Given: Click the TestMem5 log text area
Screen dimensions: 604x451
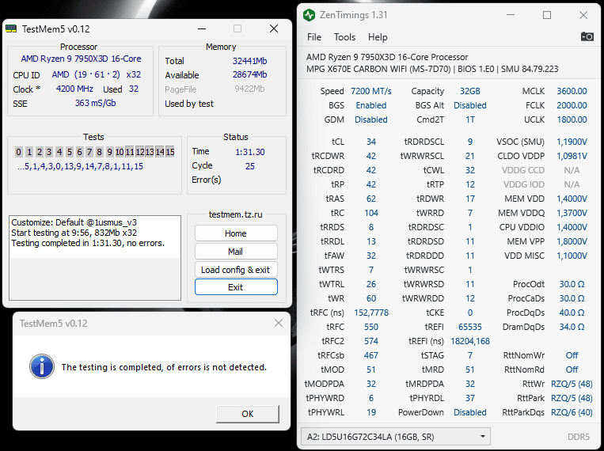Looking at the screenshot, I should click(95, 258).
